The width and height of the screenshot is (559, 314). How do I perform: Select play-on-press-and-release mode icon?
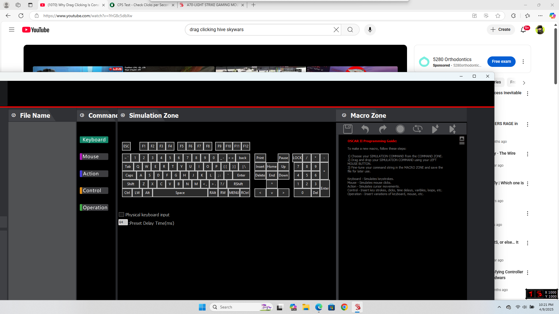coord(452,129)
